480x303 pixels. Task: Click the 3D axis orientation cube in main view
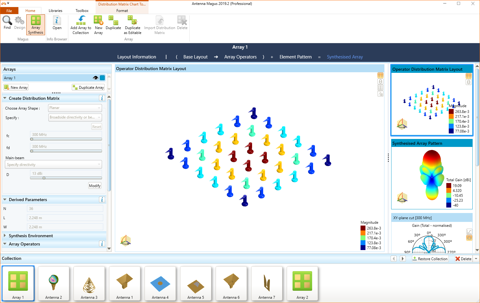click(126, 241)
